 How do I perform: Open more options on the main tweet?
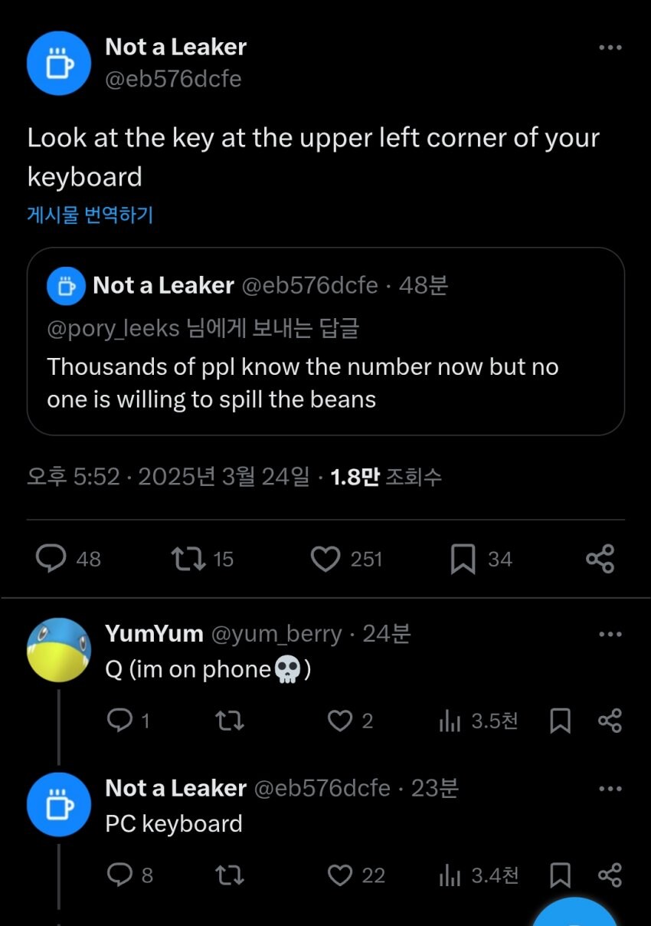[610, 47]
